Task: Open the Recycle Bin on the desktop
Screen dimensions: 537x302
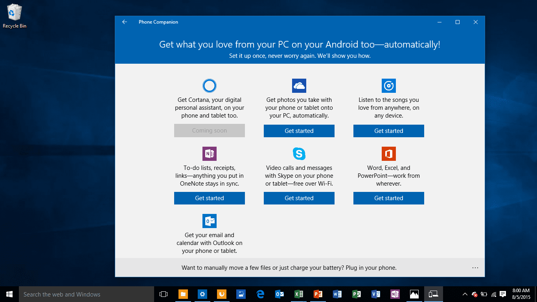Action: pos(15,17)
